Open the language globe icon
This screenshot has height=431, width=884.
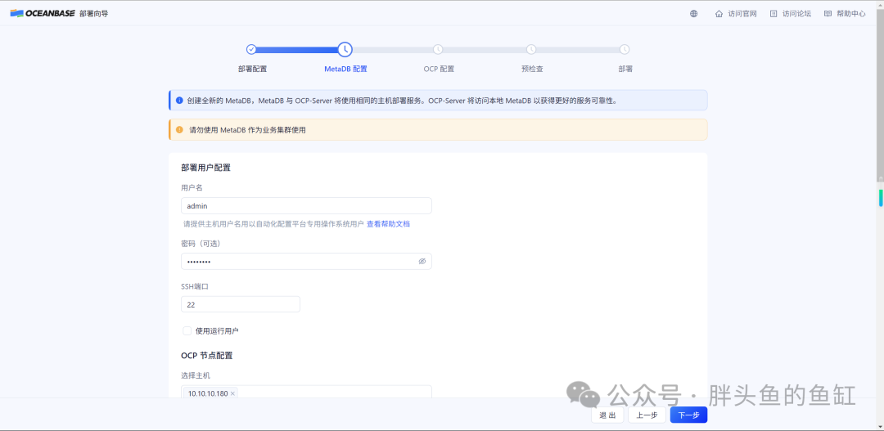point(693,14)
